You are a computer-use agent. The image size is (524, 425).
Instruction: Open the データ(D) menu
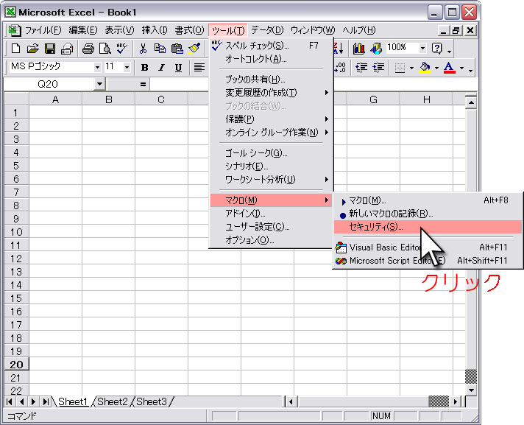pyautogui.click(x=267, y=30)
